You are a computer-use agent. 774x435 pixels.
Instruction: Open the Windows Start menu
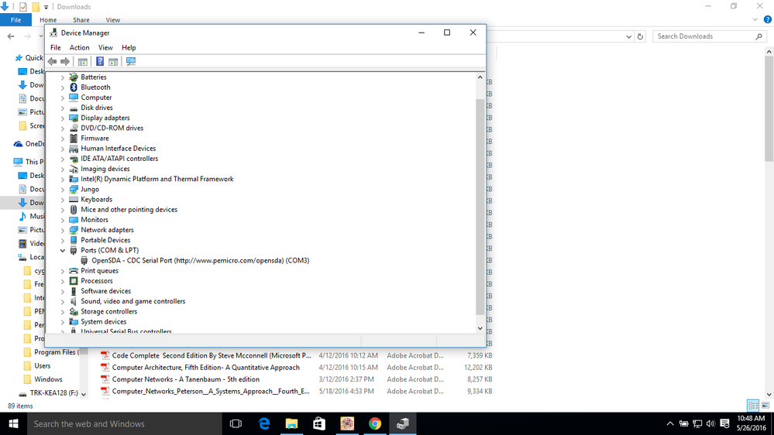(13, 423)
